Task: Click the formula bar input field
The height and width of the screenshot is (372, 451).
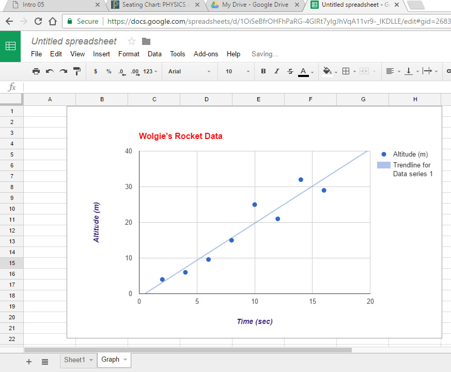Action: pos(232,87)
